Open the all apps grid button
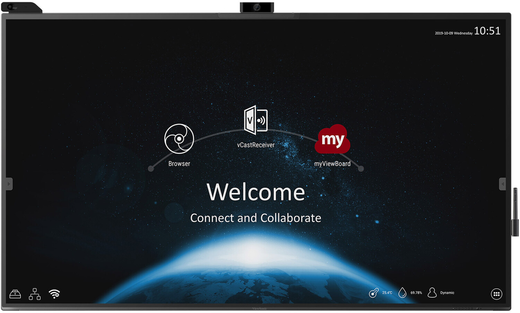This screenshot has height=313, width=520. click(x=496, y=294)
